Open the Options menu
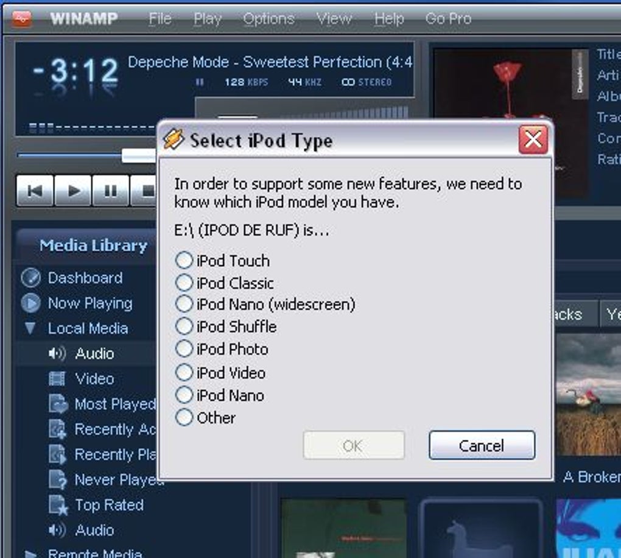Image resolution: width=621 pixels, height=558 pixels. click(x=269, y=19)
